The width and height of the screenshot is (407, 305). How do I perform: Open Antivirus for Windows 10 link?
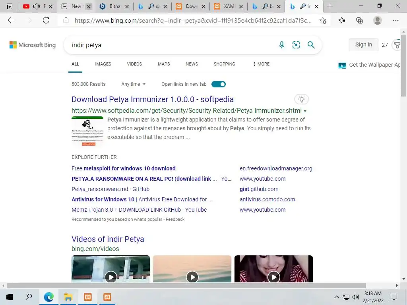point(142,199)
